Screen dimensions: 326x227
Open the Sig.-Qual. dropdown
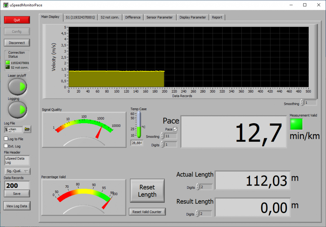coord(17,171)
